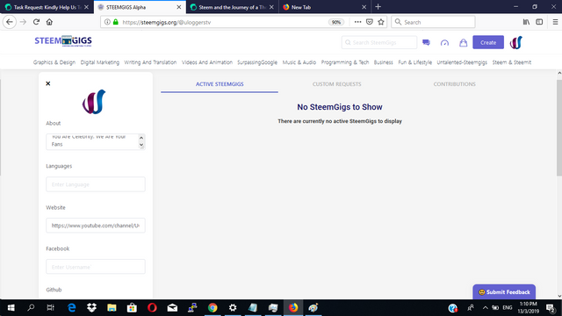Open Google Chrome from the taskbar
Image resolution: width=562 pixels, height=316 pixels.
coord(213,308)
